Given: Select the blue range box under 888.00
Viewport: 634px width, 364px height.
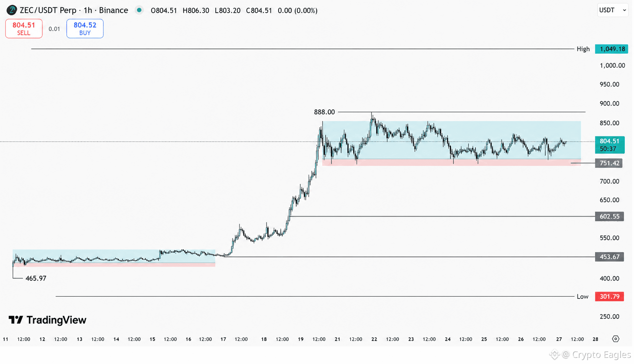Looking at the screenshot, I should coord(452,140).
